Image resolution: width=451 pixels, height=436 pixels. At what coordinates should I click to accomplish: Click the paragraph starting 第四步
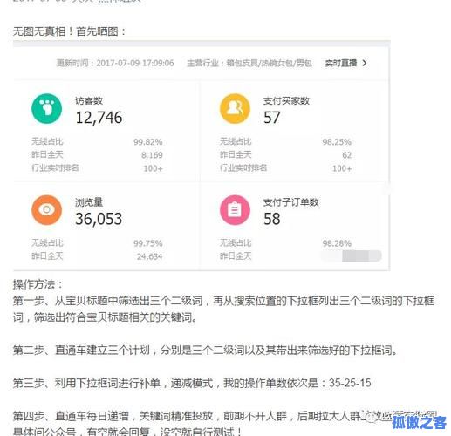tap(224, 423)
